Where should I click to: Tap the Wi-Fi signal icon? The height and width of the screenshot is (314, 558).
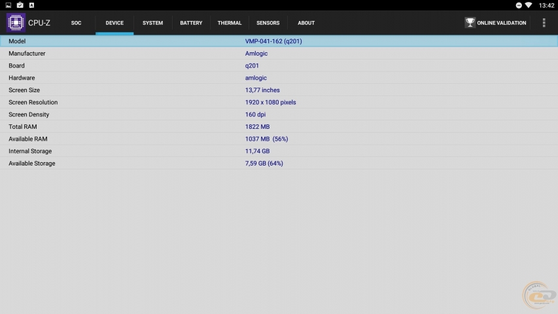529,5
